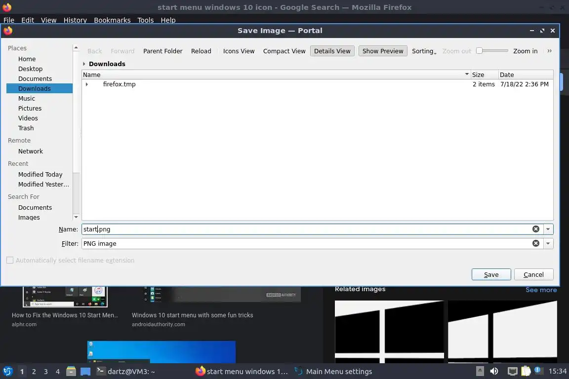Screen dimensions: 569x379
Task: Show more toolbar actions chevron
Action: [549, 51]
